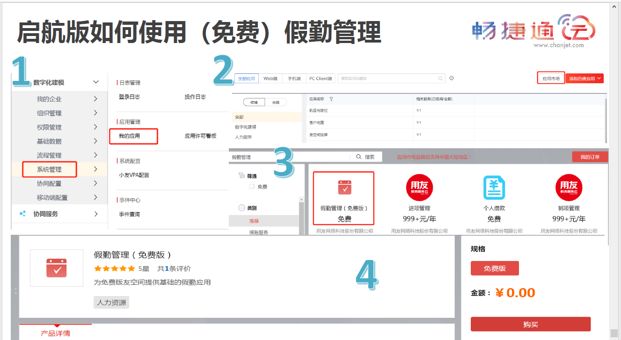Click the info circle icon beside the search box
The width and height of the screenshot is (621, 340).
[452, 79]
